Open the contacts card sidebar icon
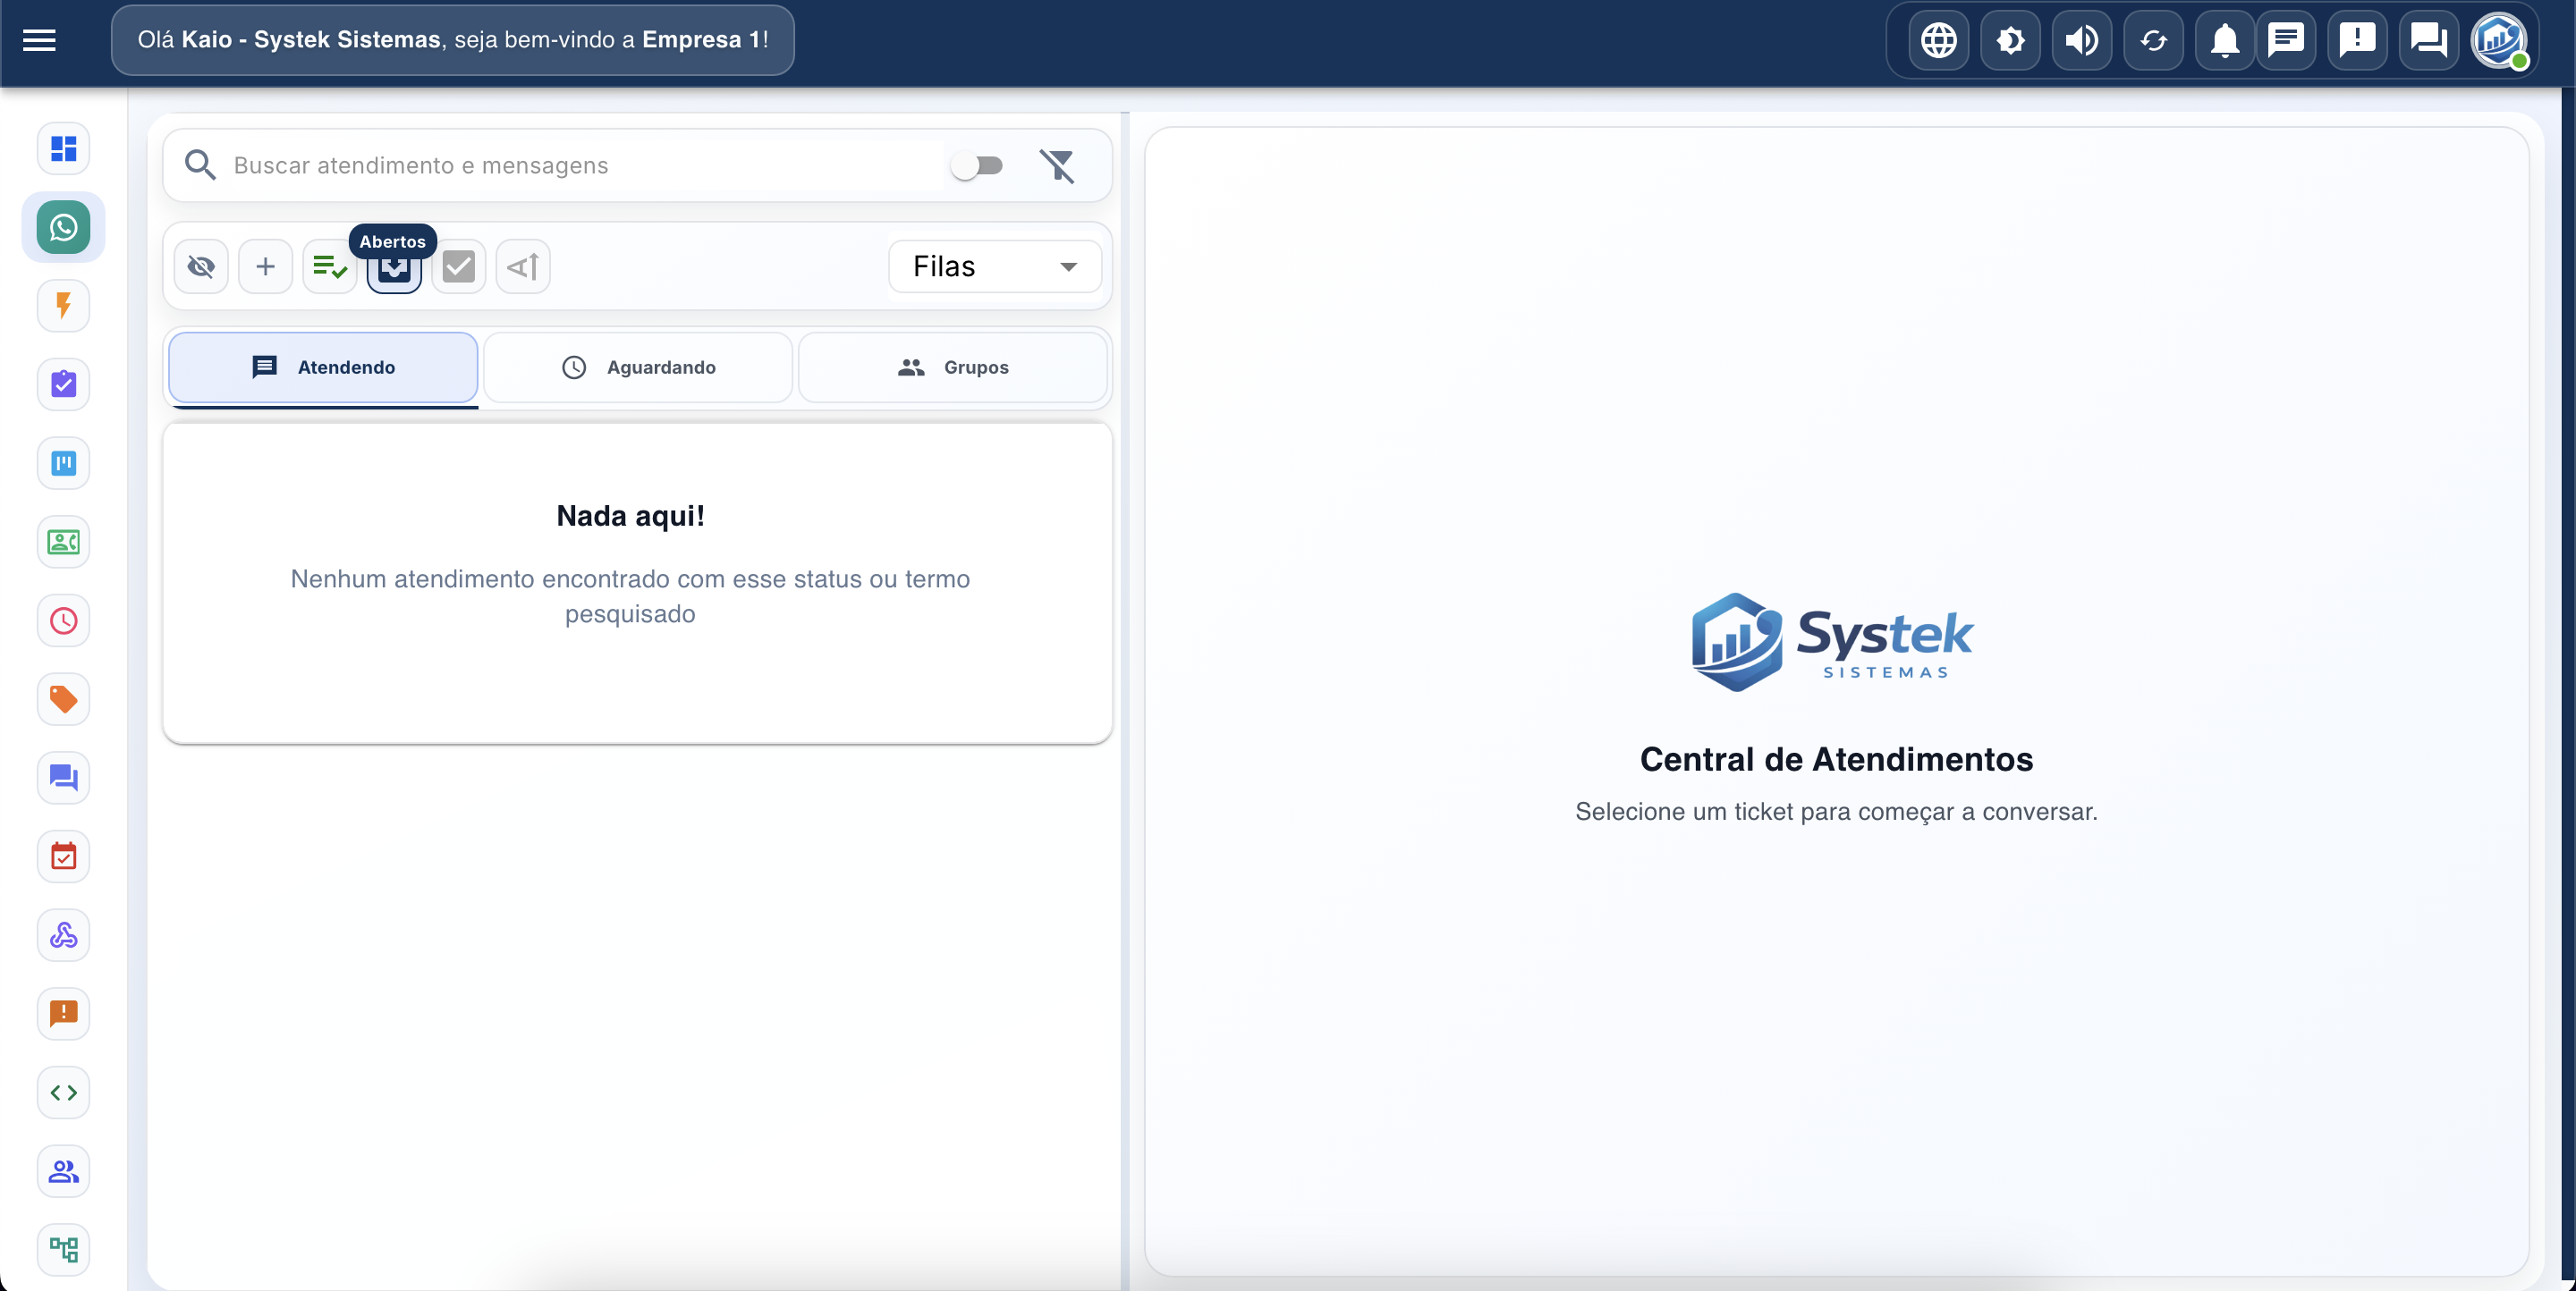This screenshot has height=1291, width=2576. [x=63, y=542]
